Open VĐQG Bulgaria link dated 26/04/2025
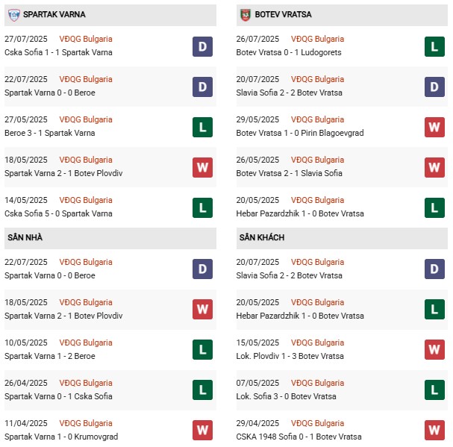453x447 pixels. tap(87, 383)
